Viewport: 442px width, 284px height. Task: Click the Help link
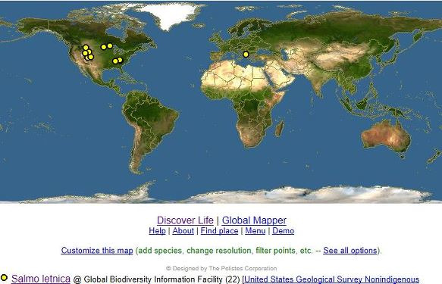click(157, 231)
